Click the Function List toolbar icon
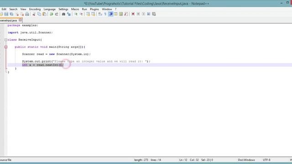Screen dimensions: 292x164 point(126,14)
